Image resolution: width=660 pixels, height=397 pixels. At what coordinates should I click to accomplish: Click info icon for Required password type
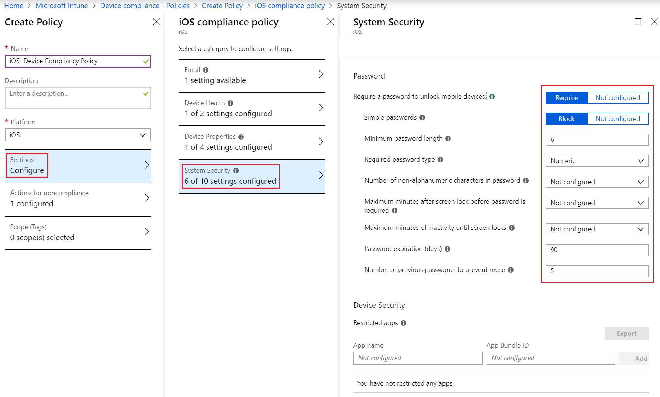(x=440, y=160)
